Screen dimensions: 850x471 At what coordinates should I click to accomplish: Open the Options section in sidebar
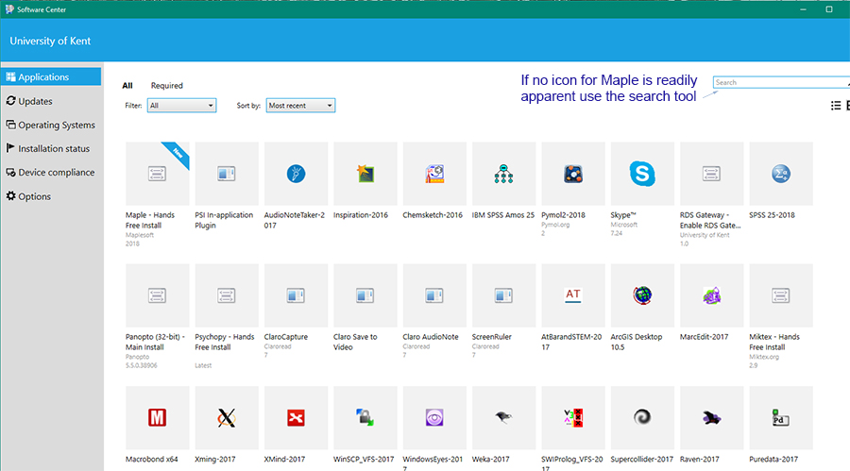click(x=34, y=196)
